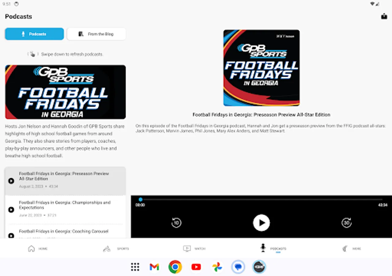Image resolution: width=392 pixels, height=276 pixels.
Task: Click the playback progress slider handle
Action: coord(140,199)
